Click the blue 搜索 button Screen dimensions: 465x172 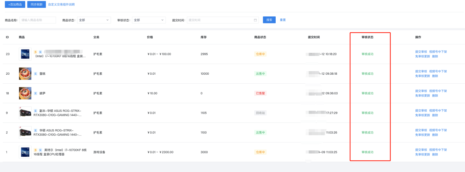[x=269, y=20]
